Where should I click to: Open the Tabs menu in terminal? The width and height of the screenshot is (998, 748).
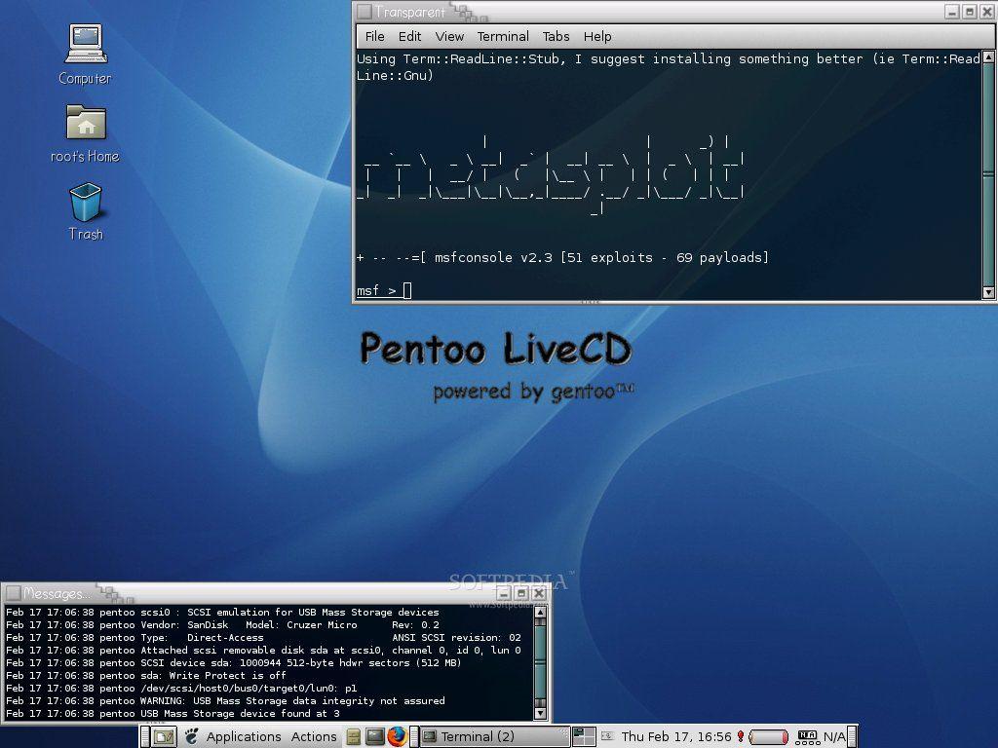point(556,36)
